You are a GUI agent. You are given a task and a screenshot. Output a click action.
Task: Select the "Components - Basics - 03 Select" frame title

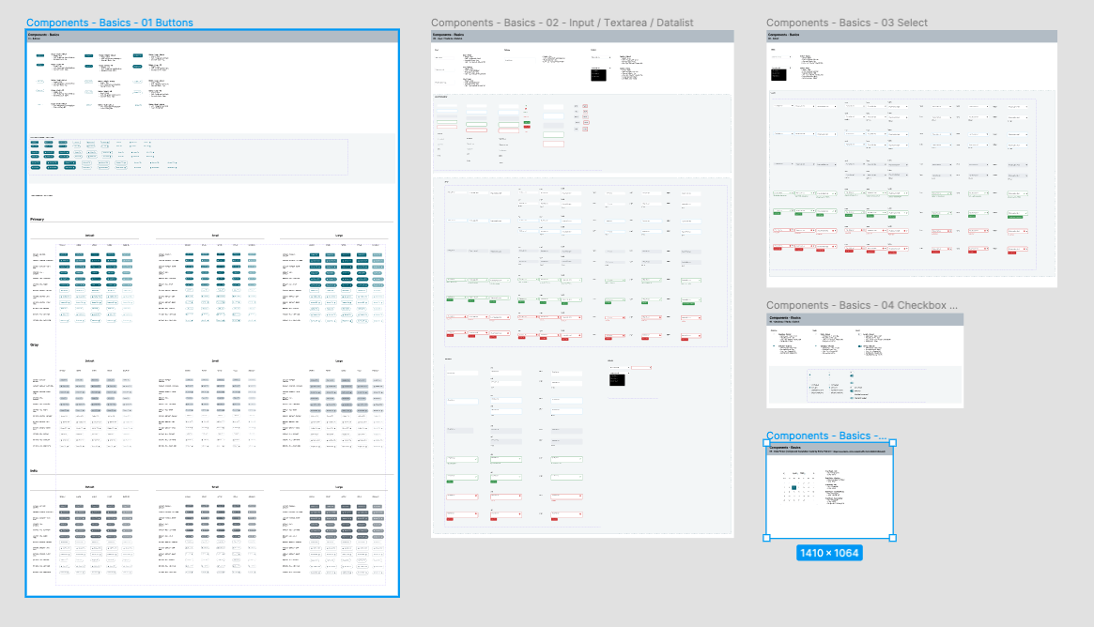(847, 23)
